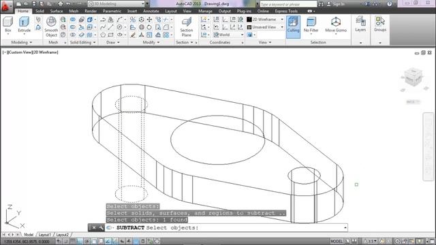Click the Rectangle tool in Draw panel

click(x=110, y=35)
